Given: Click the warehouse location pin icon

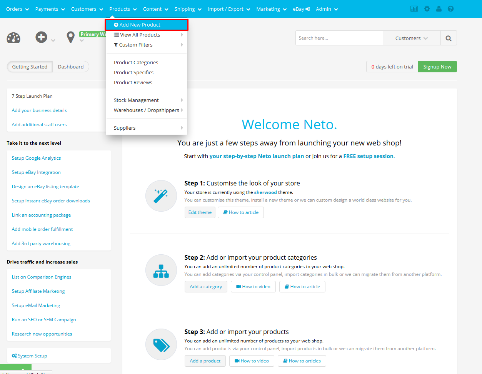Looking at the screenshot, I should pyautogui.click(x=70, y=37).
